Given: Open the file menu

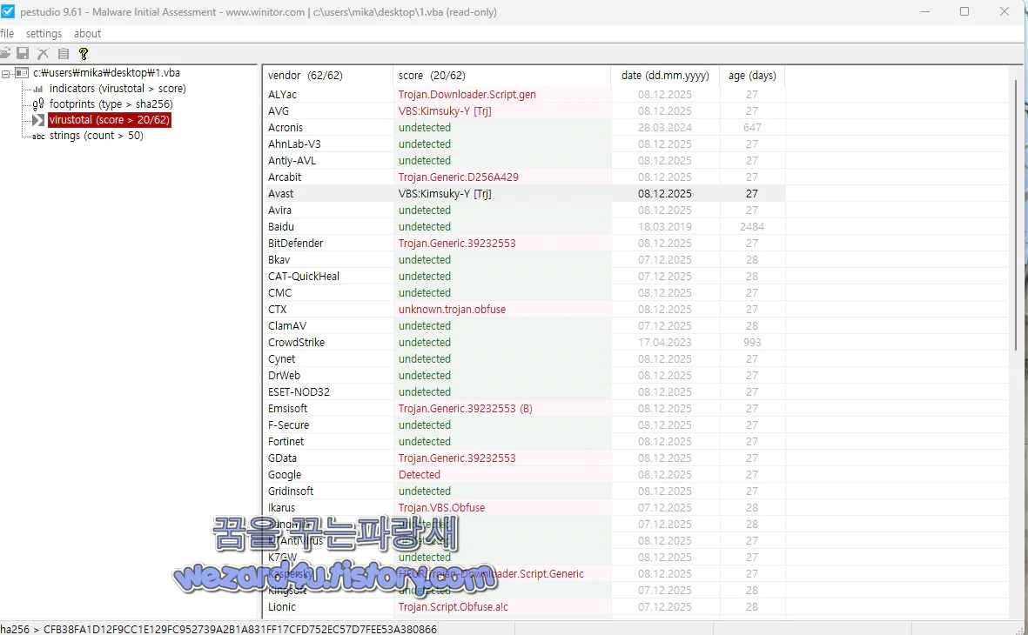Looking at the screenshot, I should (8, 33).
